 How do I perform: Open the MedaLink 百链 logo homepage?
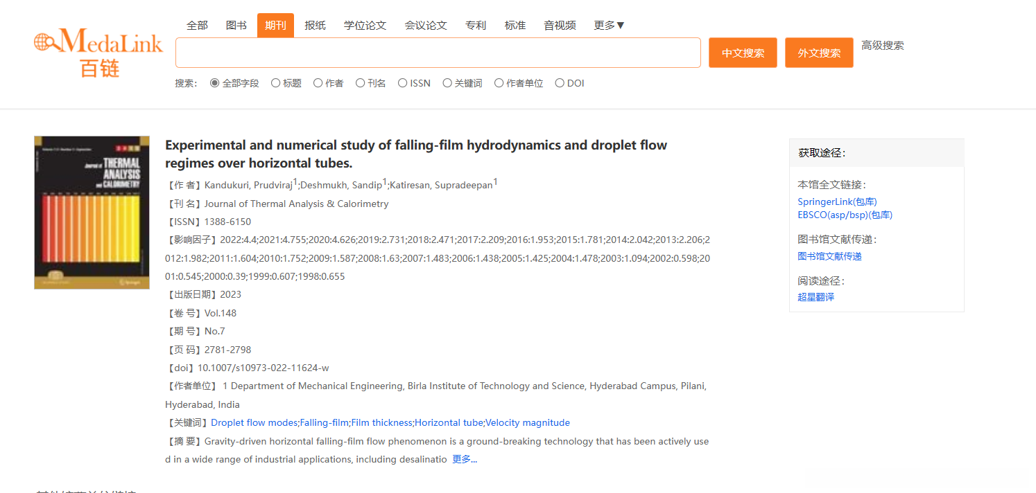click(98, 52)
